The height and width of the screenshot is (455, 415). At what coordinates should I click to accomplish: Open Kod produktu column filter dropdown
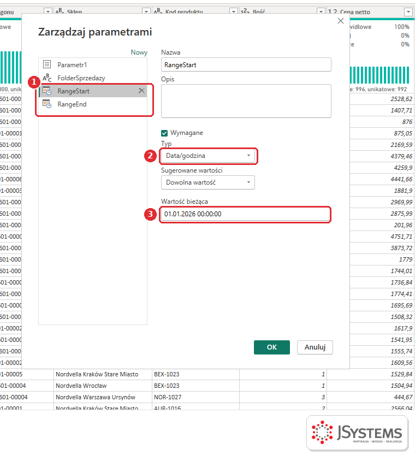(234, 11)
